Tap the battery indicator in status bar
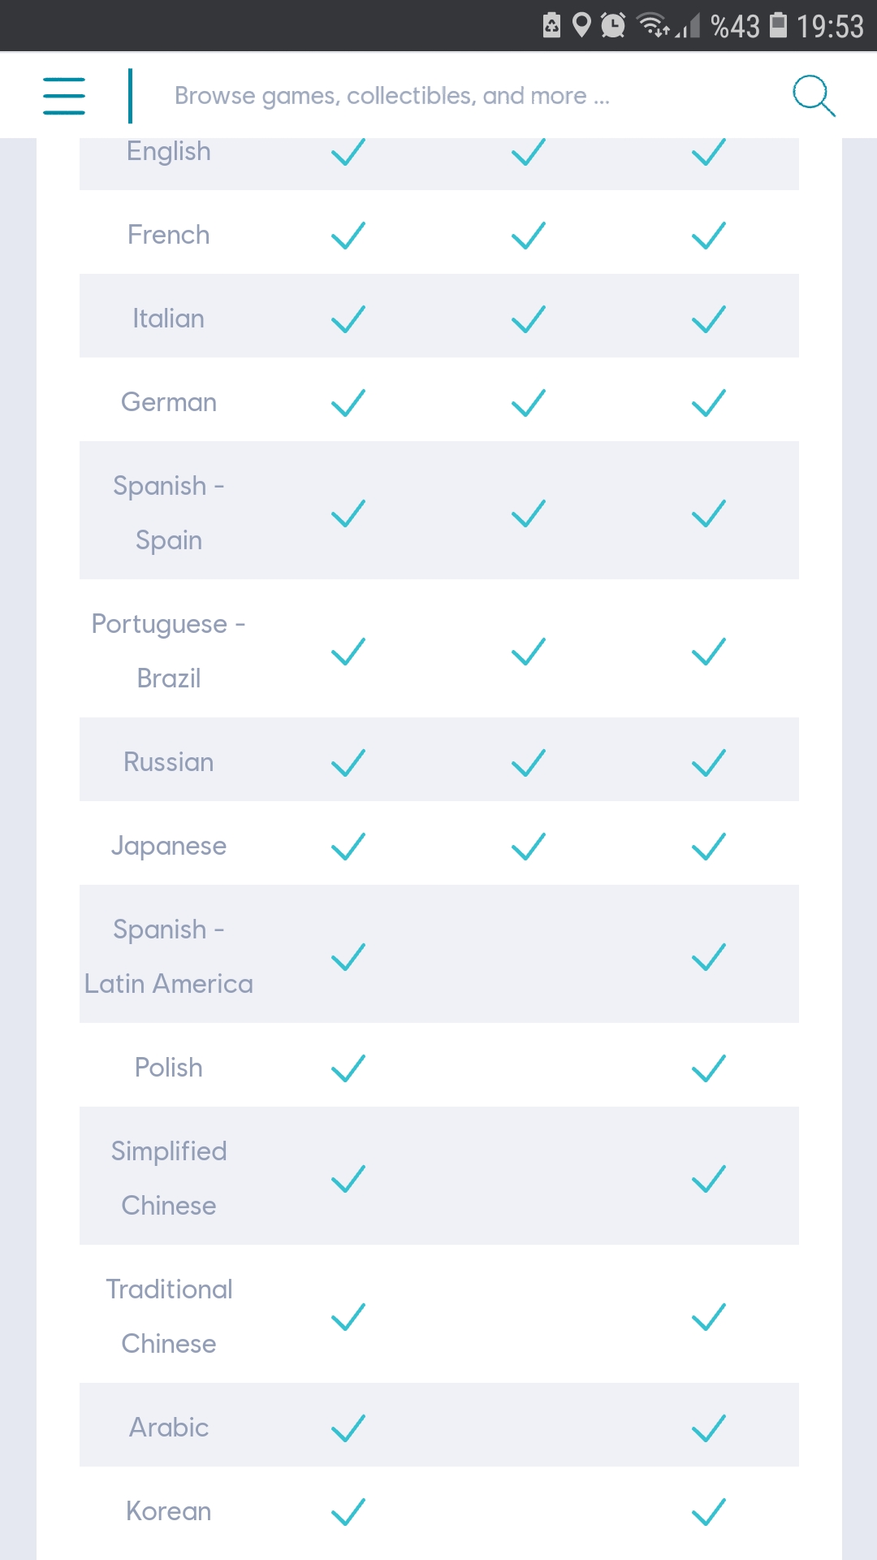 (x=778, y=25)
